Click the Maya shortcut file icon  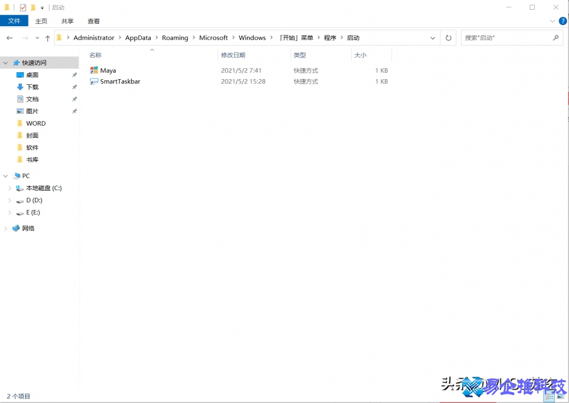click(94, 71)
